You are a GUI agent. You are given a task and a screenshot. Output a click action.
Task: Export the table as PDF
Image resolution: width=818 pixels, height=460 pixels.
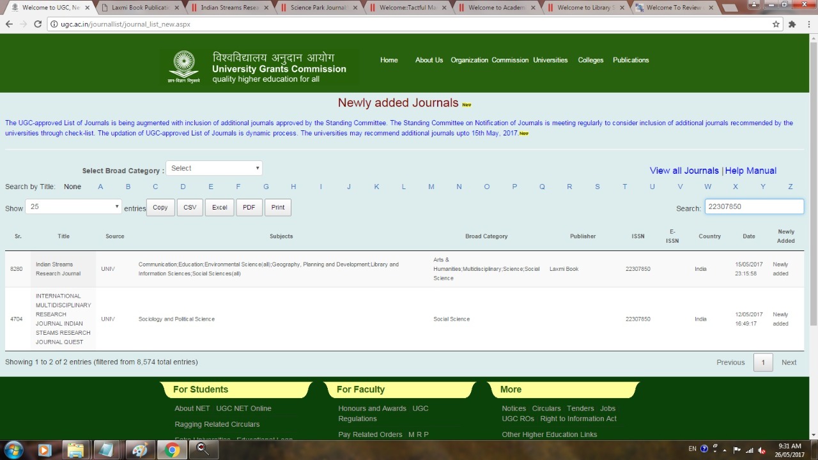(x=249, y=207)
